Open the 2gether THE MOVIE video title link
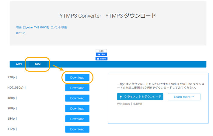This screenshot has height=136, width=213. (x=41, y=27)
